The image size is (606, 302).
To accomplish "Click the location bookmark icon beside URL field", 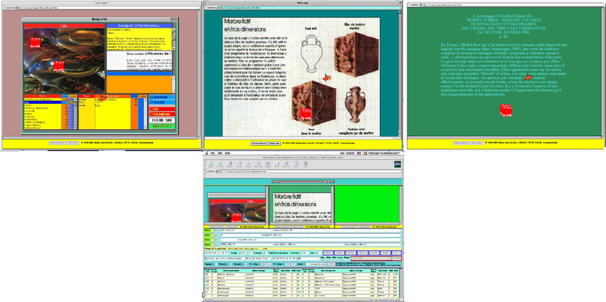I will [217, 171].
